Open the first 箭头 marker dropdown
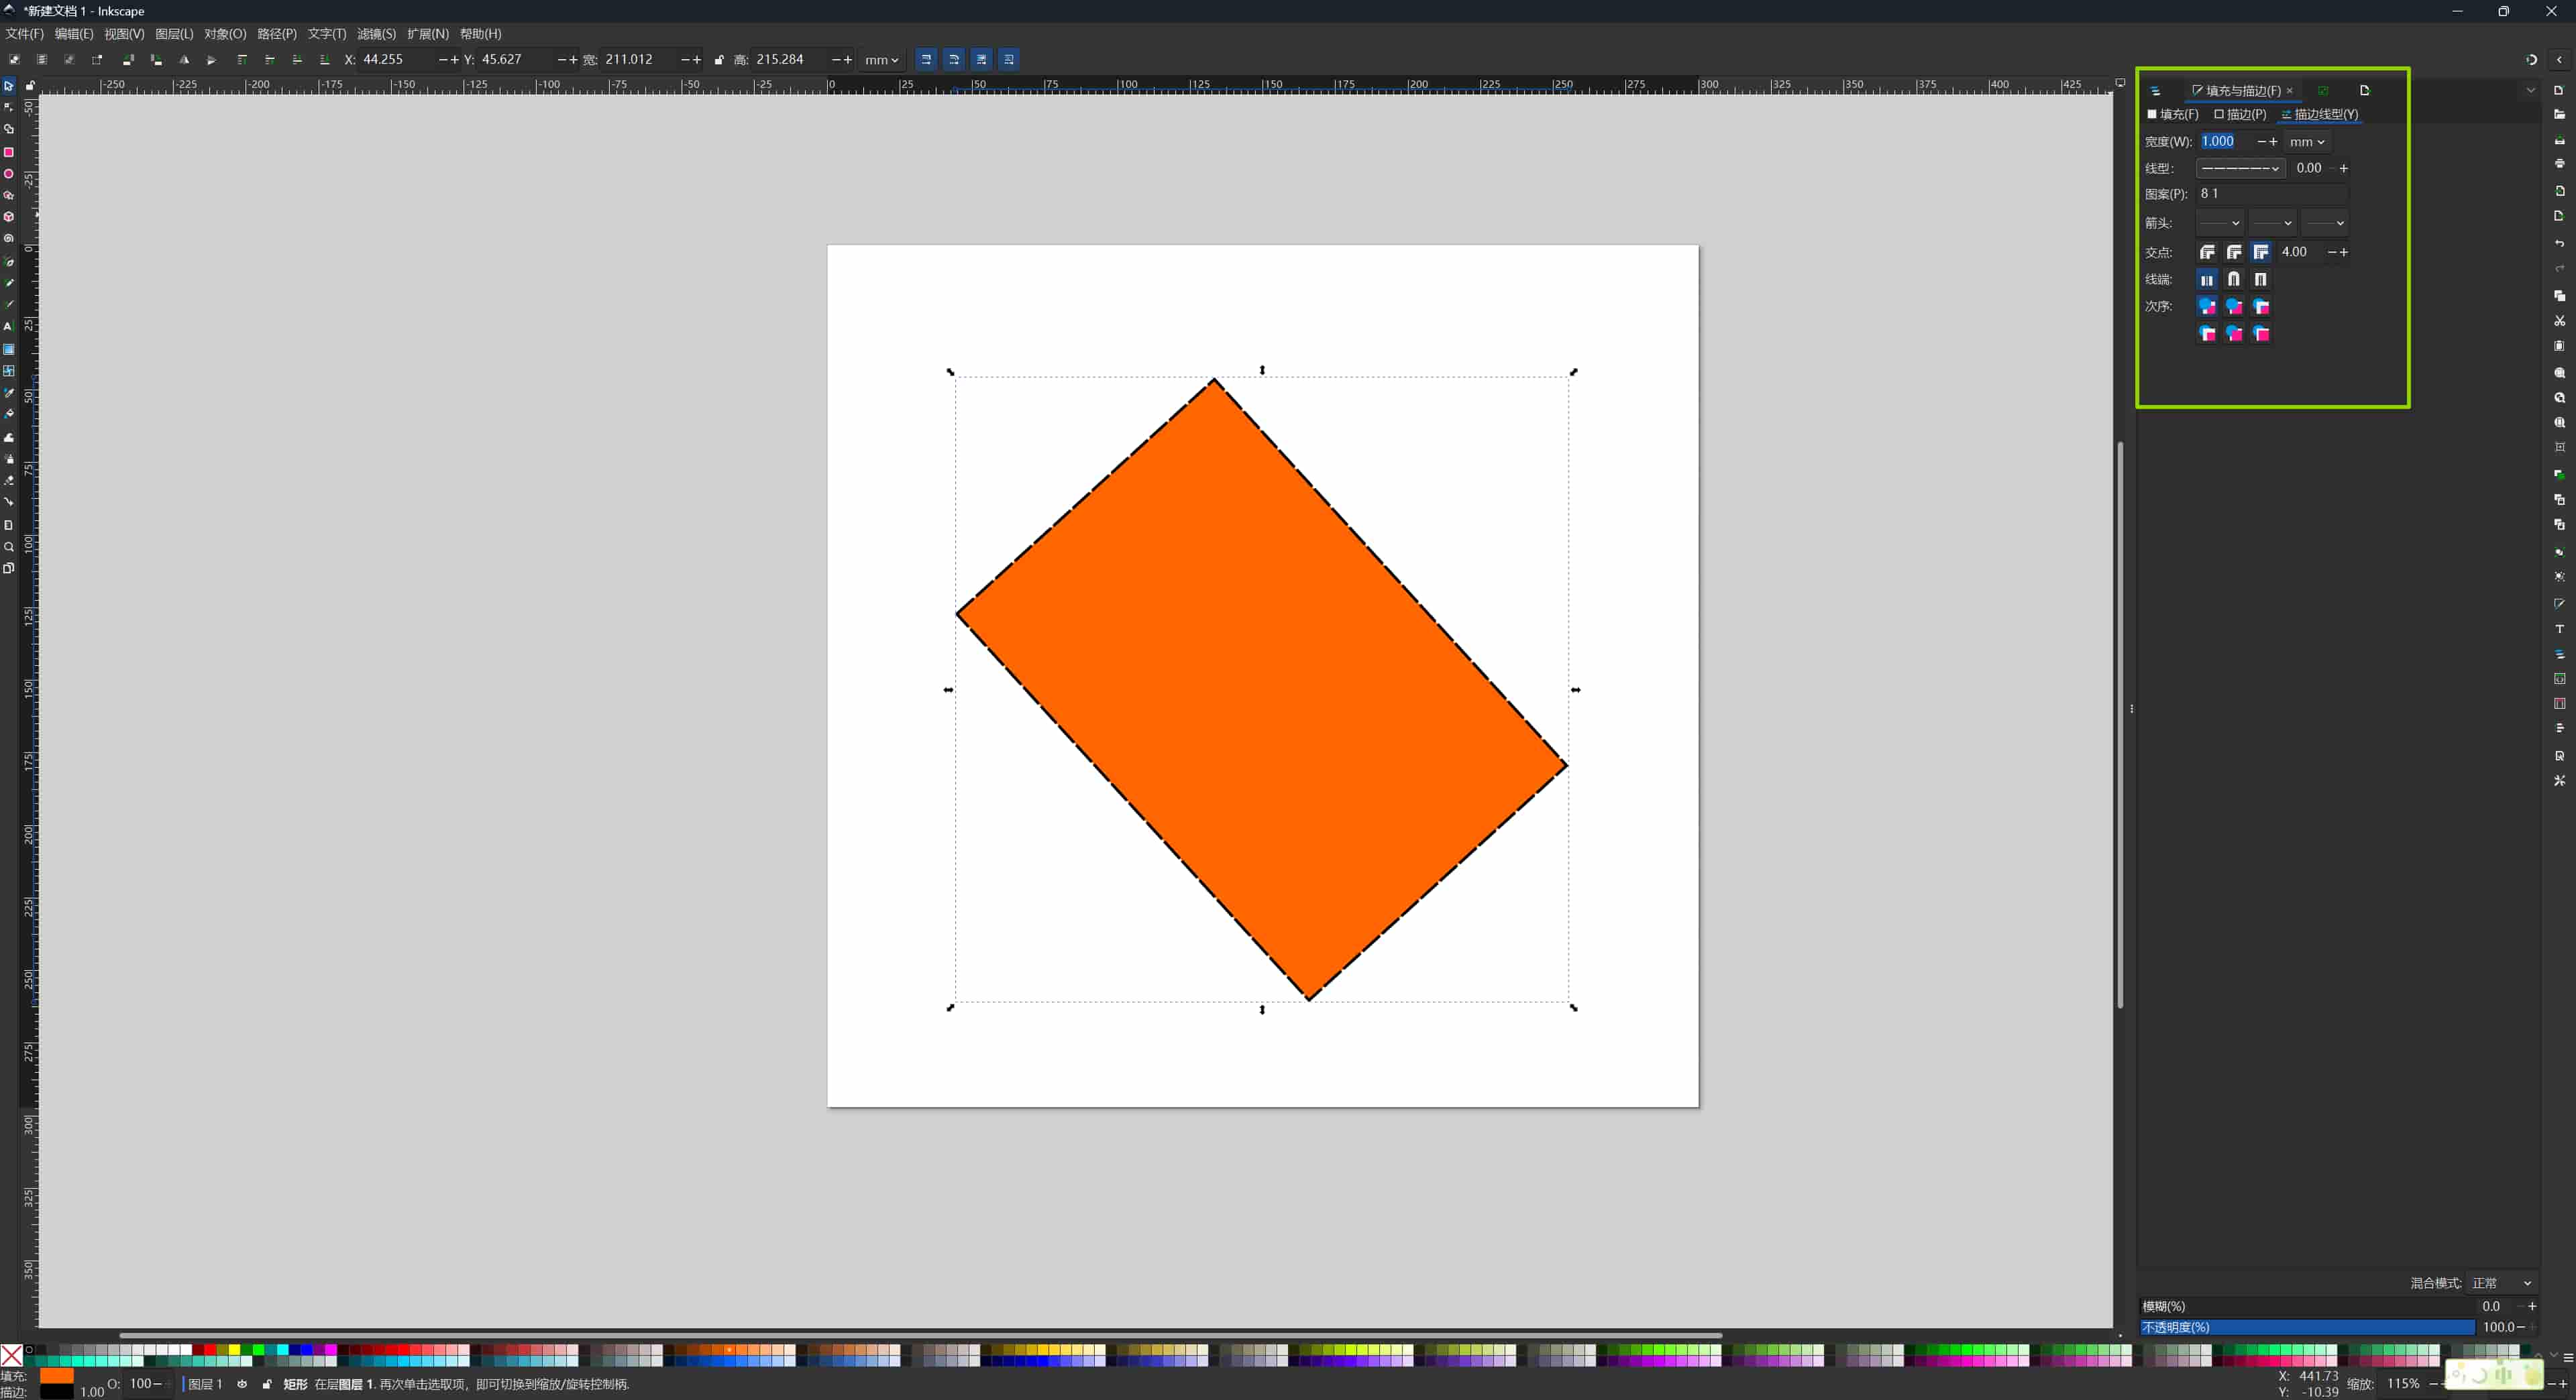The width and height of the screenshot is (2576, 1400). [x=2221, y=223]
